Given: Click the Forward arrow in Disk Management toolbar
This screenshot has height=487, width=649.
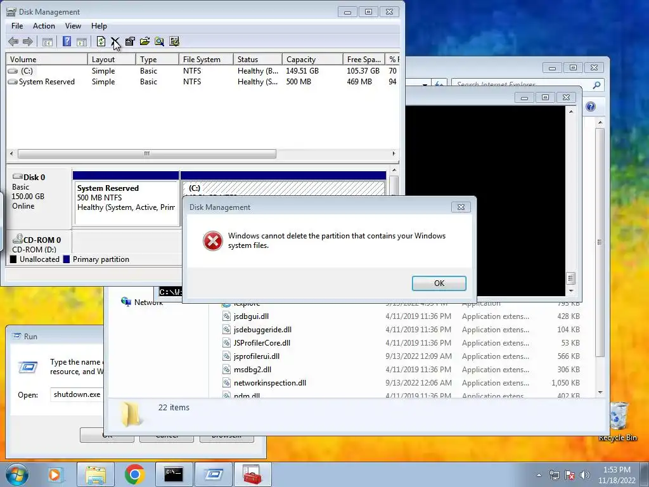Looking at the screenshot, I should click(28, 41).
